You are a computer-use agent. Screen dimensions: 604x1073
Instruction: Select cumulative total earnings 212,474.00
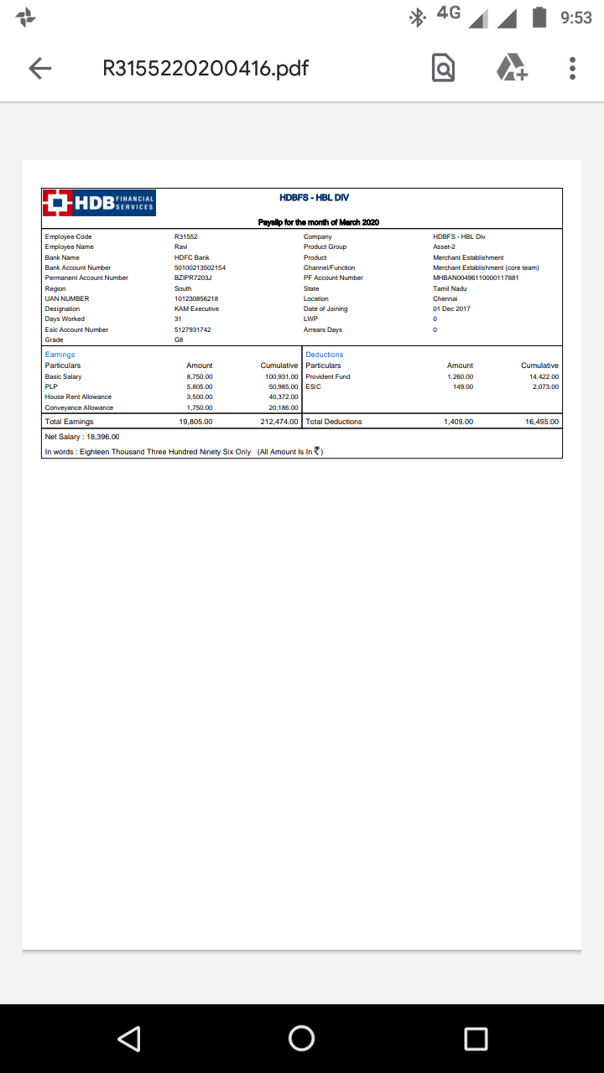[x=279, y=422]
